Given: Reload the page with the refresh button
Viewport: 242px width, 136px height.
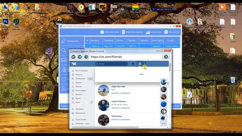Looking at the screenshot, I should pyautogui.click(x=86, y=57).
